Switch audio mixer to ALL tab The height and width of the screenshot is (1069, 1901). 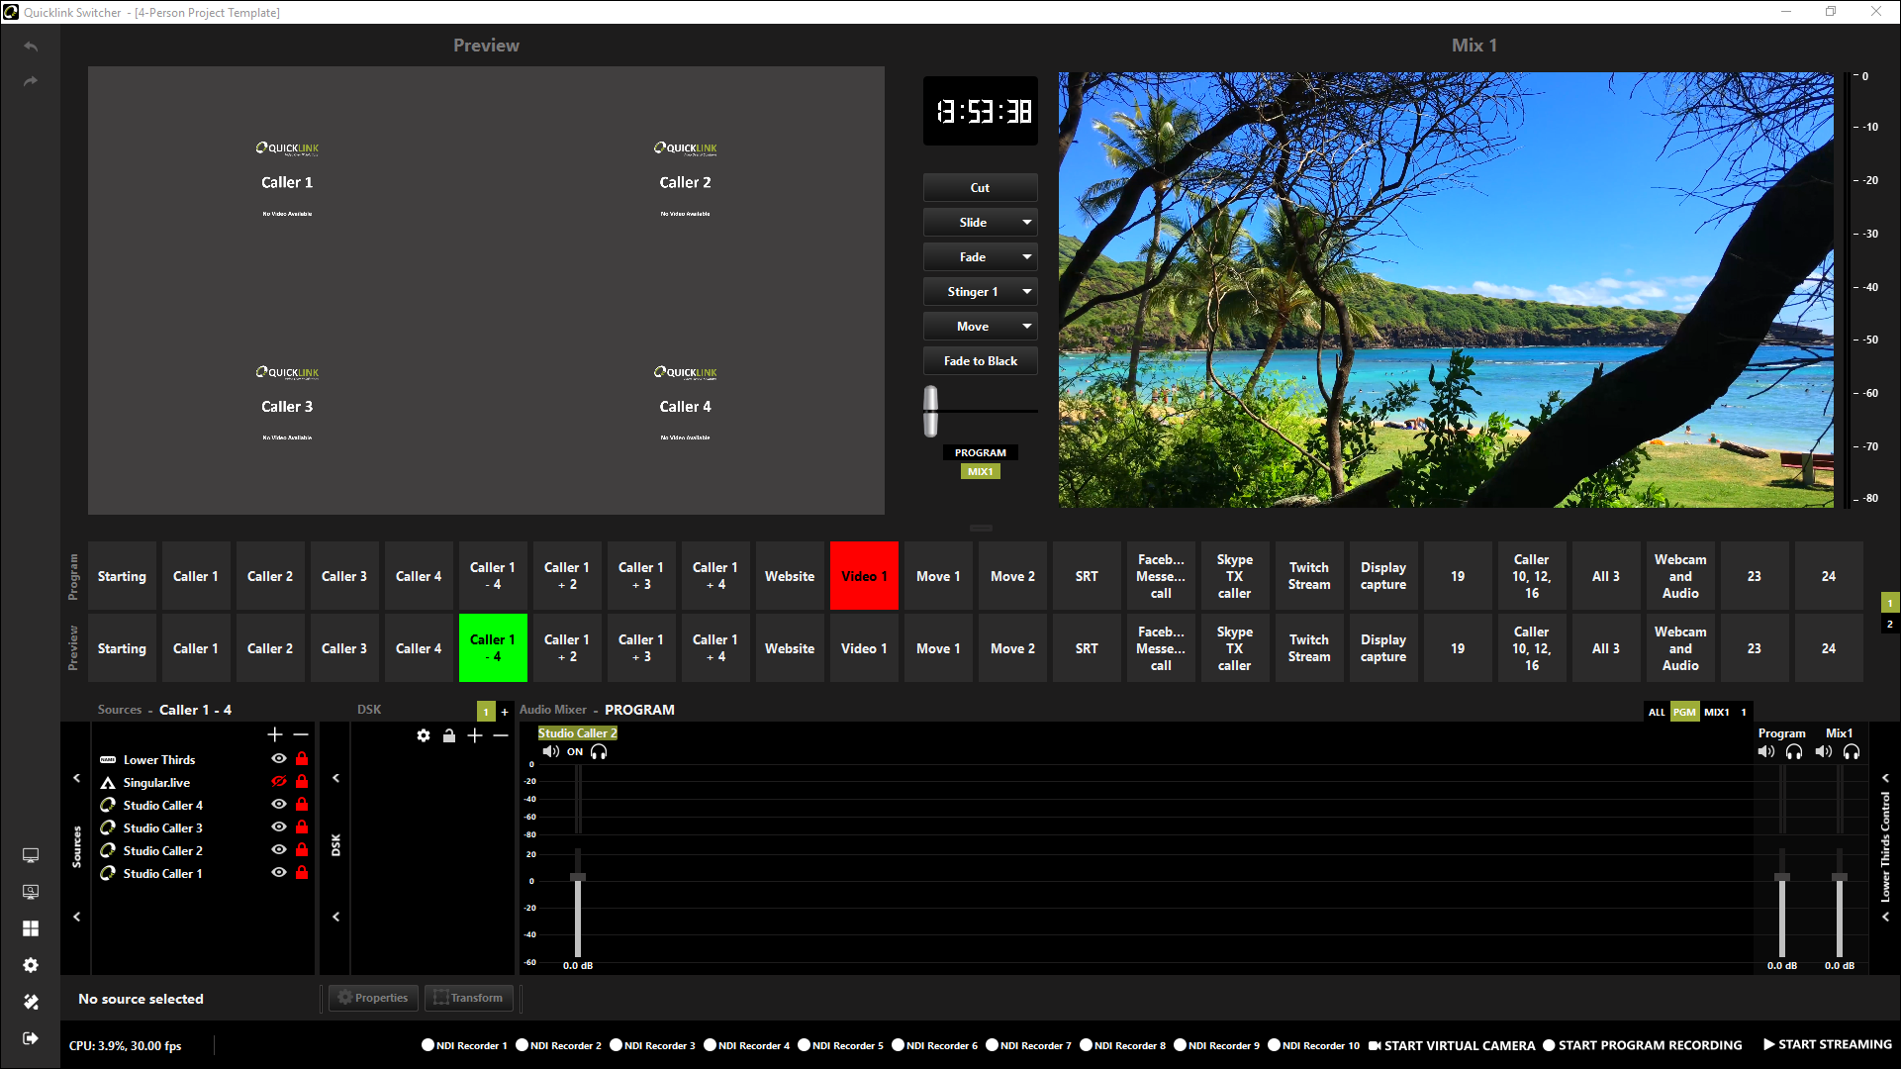pos(1656,712)
